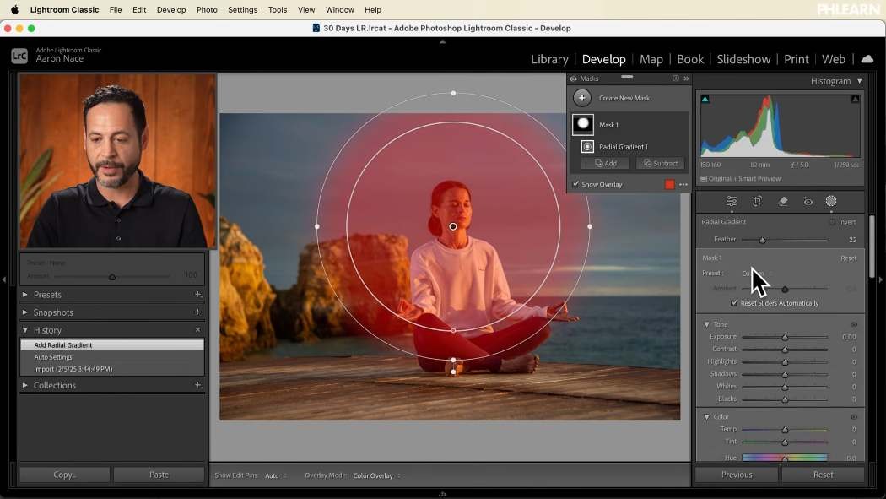Viewport: 886px width, 499px height.
Task: Expand the Snapshots panel
Action: pyautogui.click(x=24, y=312)
